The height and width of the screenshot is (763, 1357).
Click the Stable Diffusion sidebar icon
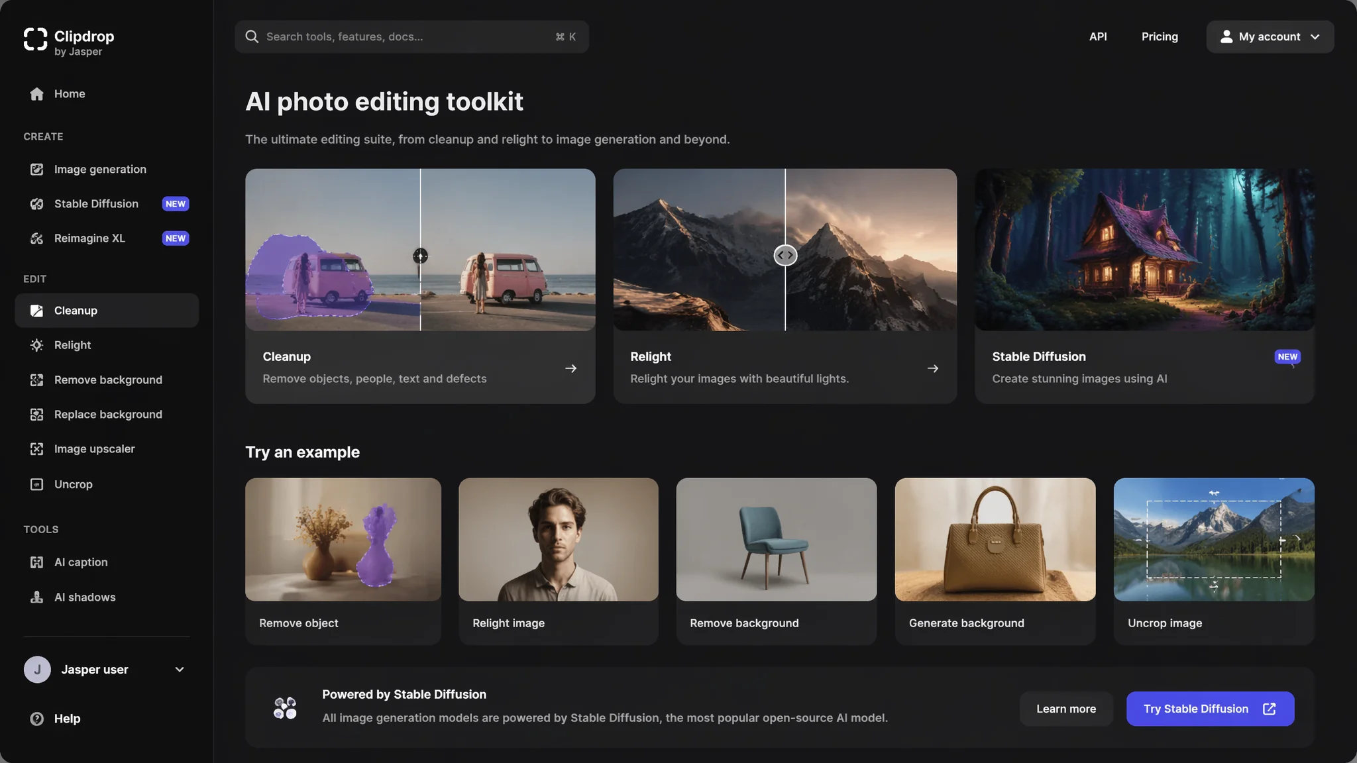pos(37,204)
